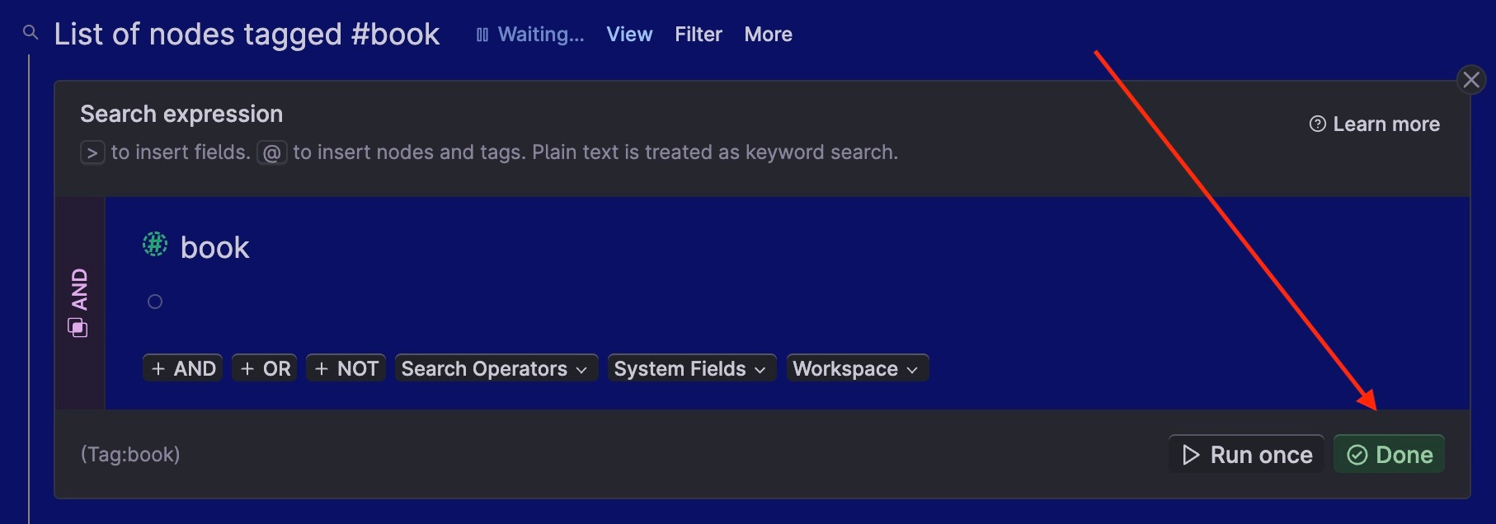Click the Search expression heading

(x=181, y=114)
